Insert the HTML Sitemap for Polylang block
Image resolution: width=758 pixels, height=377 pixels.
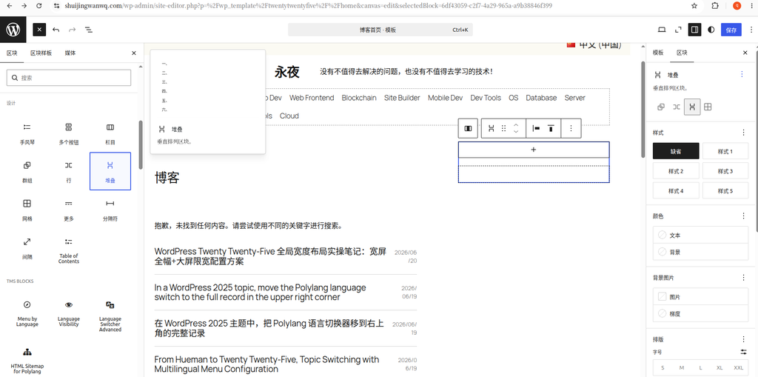[x=27, y=359]
